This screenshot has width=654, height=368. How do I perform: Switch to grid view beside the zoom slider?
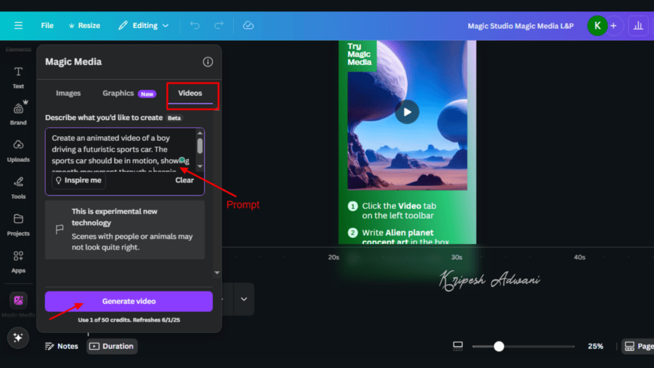pos(457,346)
